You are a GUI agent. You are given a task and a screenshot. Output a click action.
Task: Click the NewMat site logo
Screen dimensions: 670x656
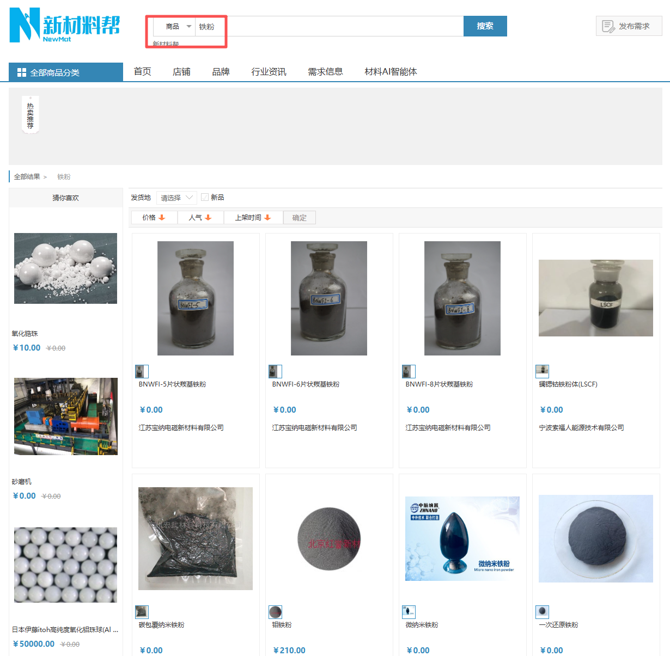[64, 25]
